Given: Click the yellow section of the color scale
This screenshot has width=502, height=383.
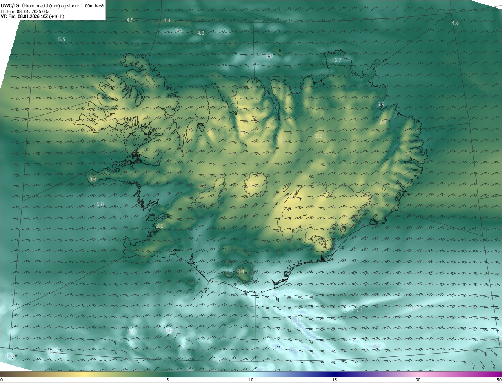Looking at the screenshot, I should [x=84, y=374].
